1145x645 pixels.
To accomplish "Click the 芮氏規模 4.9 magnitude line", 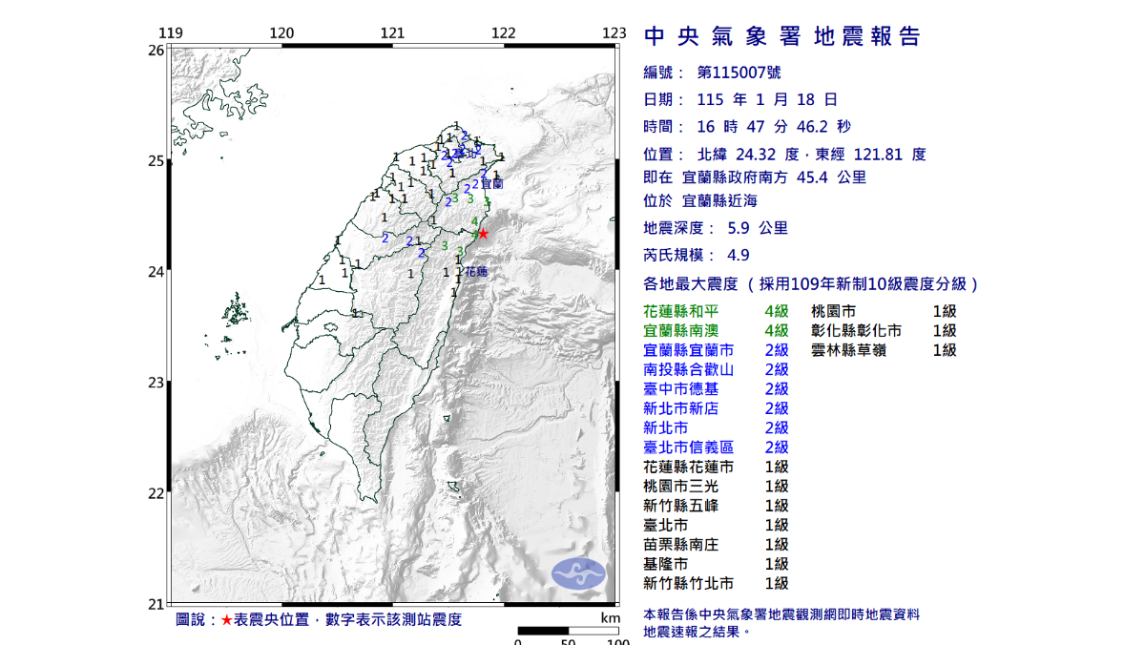I will (x=696, y=255).
